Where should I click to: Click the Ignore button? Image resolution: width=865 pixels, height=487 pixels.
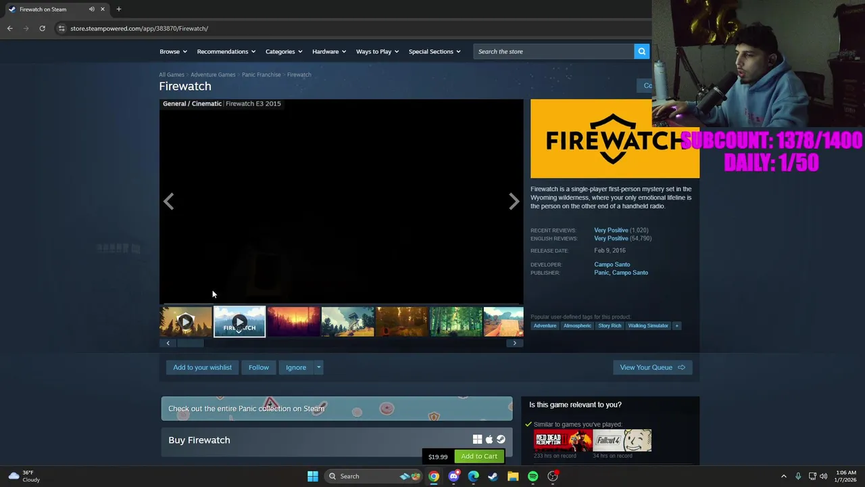click(x=296, y=367)
